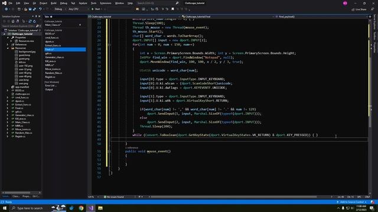
Task: Expand the References node
Action: 8,45
